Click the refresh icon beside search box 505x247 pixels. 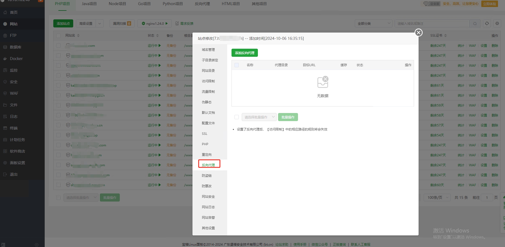click(487, 23)
